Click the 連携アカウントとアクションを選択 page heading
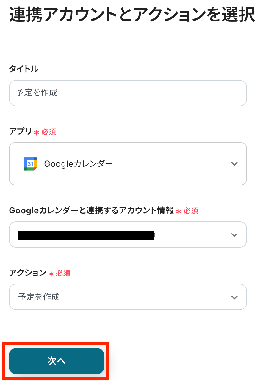Image resolution: width=266 pixels, height=381 pixels. 132,15
